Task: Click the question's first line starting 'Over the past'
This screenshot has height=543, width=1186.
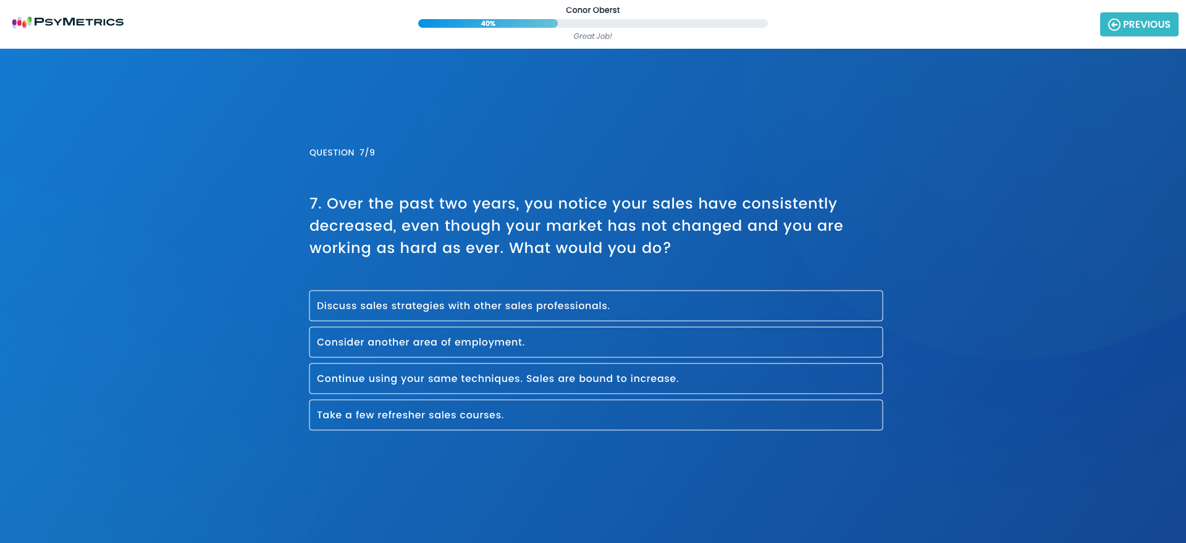Action: pos(581,204)
